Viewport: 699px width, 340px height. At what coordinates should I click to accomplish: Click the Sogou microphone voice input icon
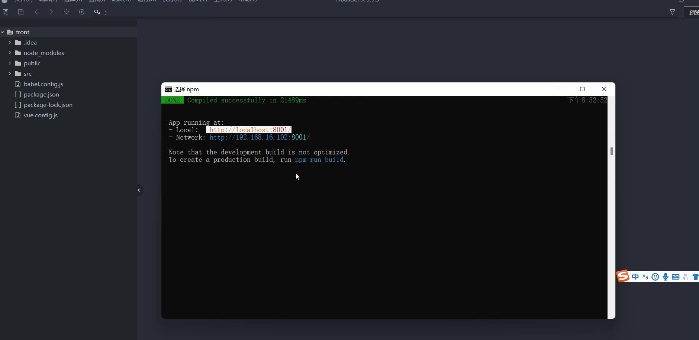point(666,277)
